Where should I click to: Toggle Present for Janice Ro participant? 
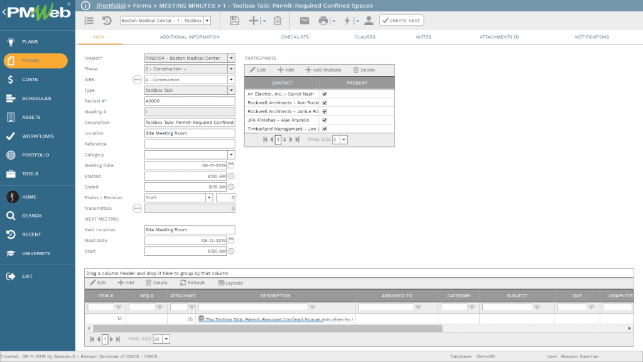point(325,111)
